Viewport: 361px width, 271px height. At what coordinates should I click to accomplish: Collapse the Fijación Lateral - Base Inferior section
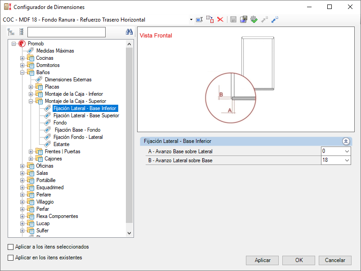pyautogui.click(x=346, y=141)
